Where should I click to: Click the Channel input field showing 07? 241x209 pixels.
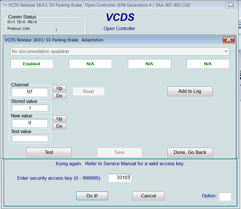click(30, 92)
